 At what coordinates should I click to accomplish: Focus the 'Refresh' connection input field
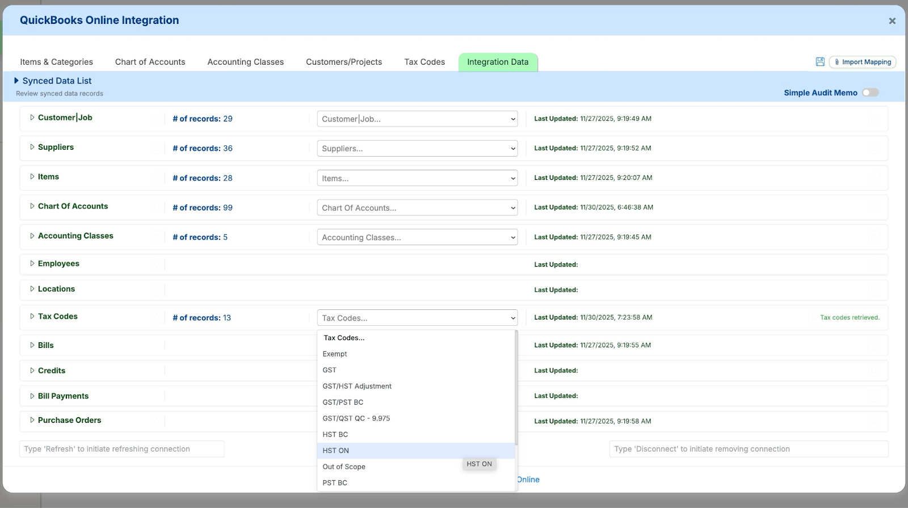click(x=121, y=449)
